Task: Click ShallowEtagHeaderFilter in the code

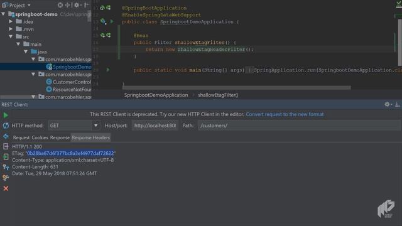Action: point(212,49)
